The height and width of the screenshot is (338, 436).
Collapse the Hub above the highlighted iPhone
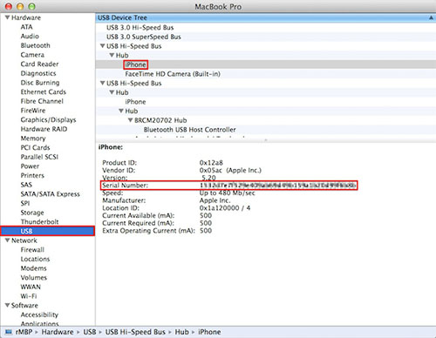pyautogui.click(x=112, y=55)
